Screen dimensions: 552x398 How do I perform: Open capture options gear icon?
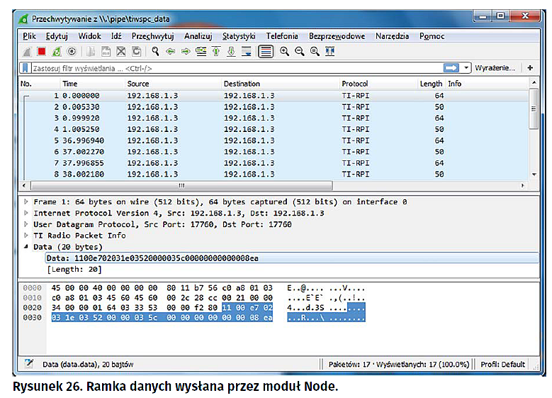[x=72, y=51]
